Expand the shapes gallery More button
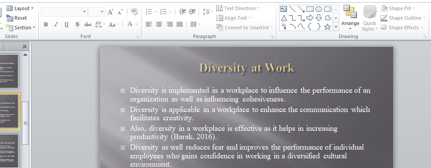 click(x=336, y=27)
